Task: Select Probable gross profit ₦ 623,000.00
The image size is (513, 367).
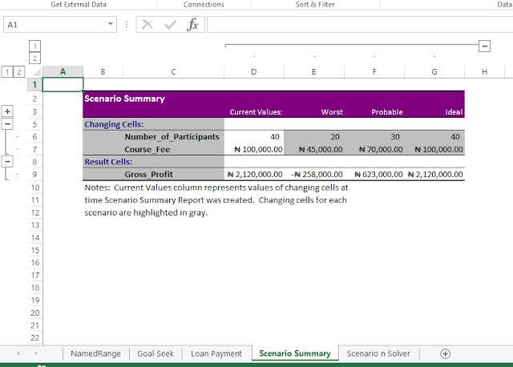Action: point(374,175)
